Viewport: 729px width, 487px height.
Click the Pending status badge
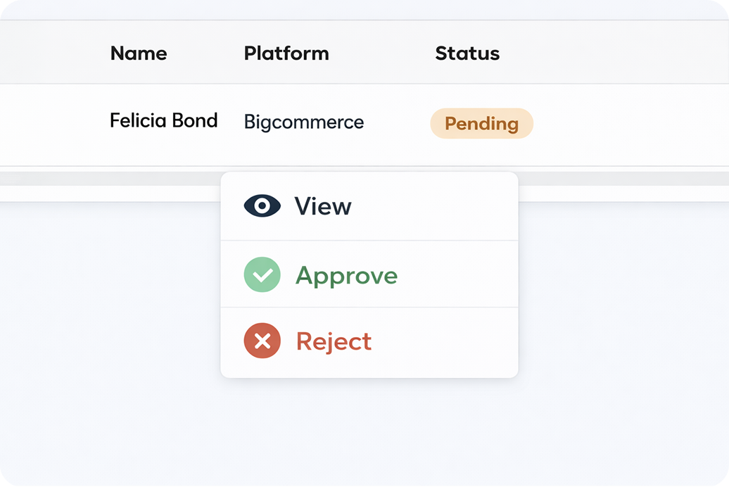[x=481, y=123]
